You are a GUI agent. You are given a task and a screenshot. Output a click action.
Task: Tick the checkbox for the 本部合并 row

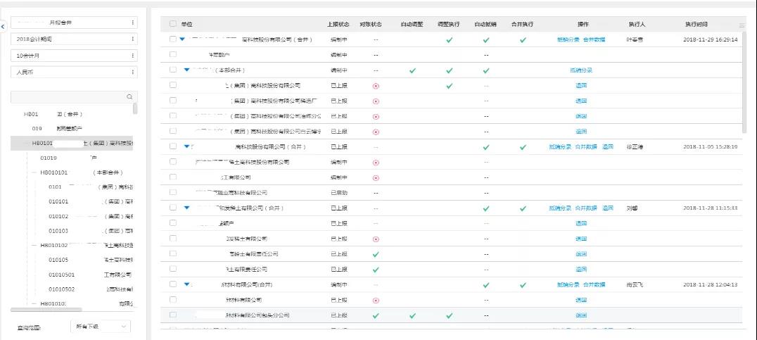[x=173, y=70]
